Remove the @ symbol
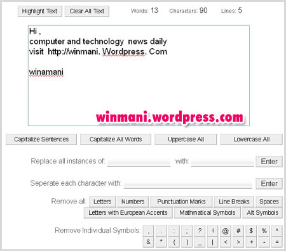 (226, 231)
